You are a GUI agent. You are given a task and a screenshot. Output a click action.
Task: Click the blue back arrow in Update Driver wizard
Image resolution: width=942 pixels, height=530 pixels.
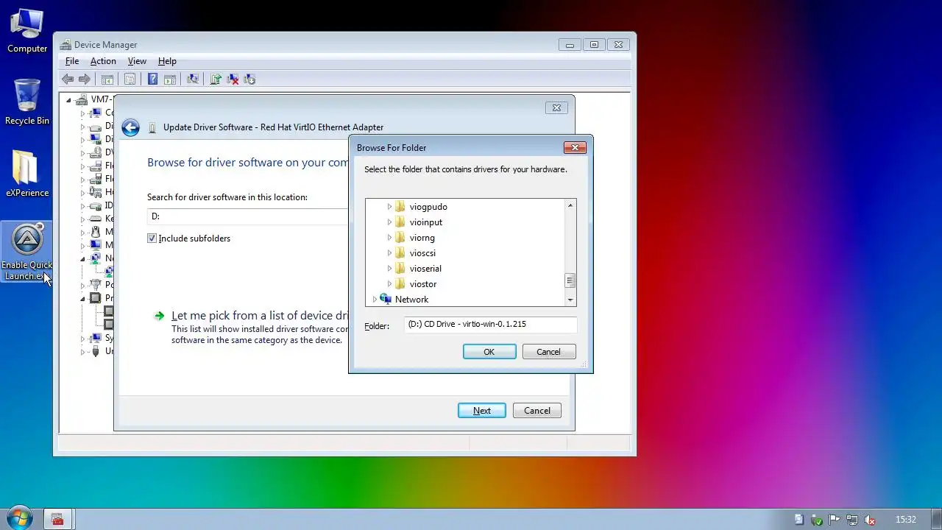point(130,127)
